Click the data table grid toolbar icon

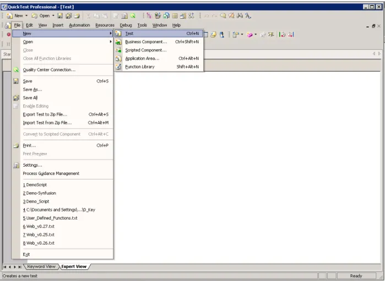[175, 16]
